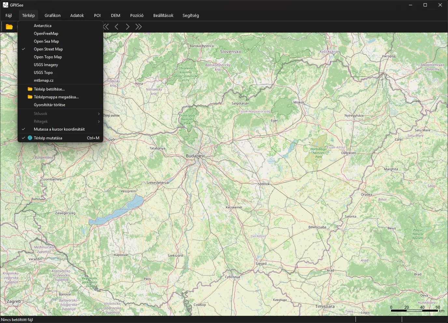This screenshot has width=448, height=323.
Task: Click the Kecskemét label on the map
Action: click(234, 207)
